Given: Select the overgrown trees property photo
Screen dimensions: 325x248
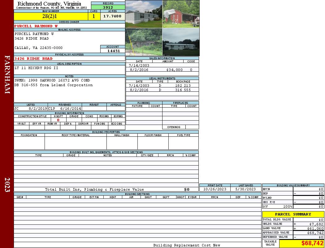Looking at the screenshot, I should tap(144, 42).
